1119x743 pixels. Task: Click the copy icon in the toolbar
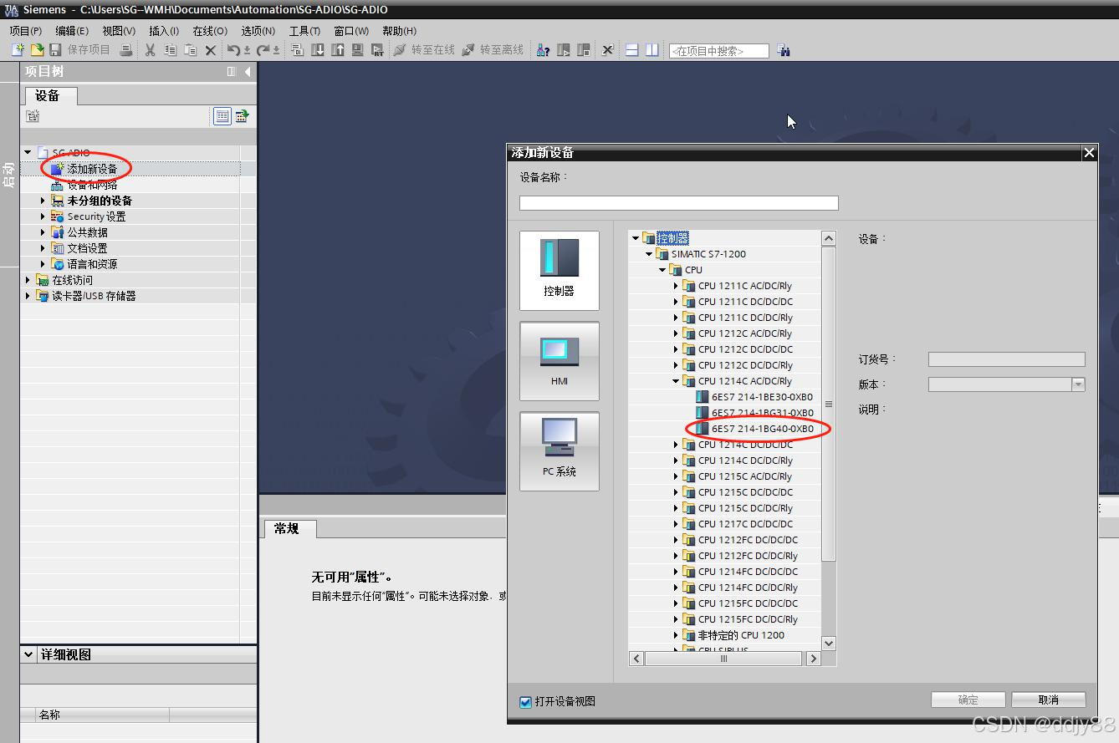171,50
